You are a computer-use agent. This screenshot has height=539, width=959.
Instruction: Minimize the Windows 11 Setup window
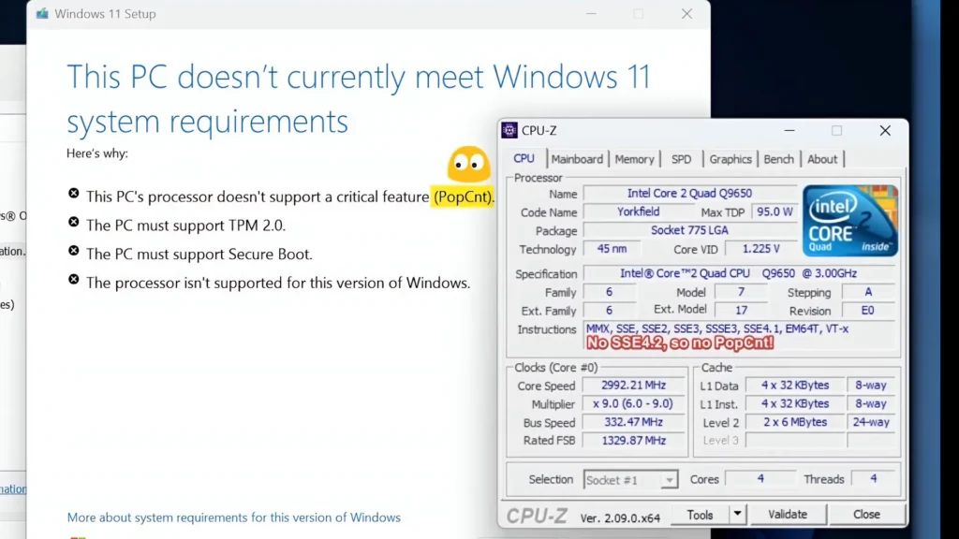591,13
